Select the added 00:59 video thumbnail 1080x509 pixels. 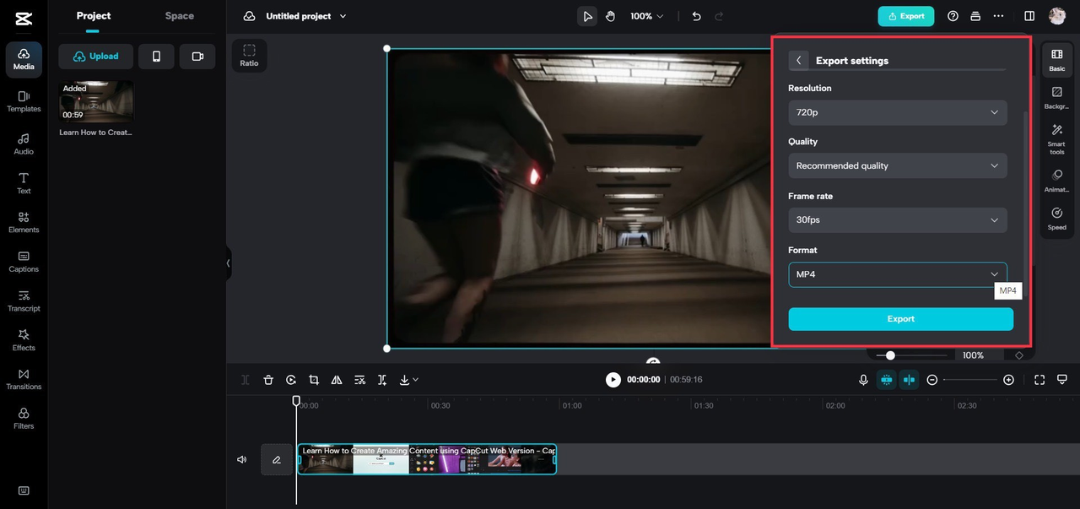pos(96,101)
